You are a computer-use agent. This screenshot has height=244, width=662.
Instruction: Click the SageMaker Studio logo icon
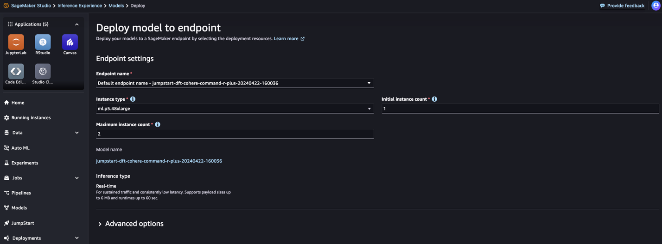point(6,6)
